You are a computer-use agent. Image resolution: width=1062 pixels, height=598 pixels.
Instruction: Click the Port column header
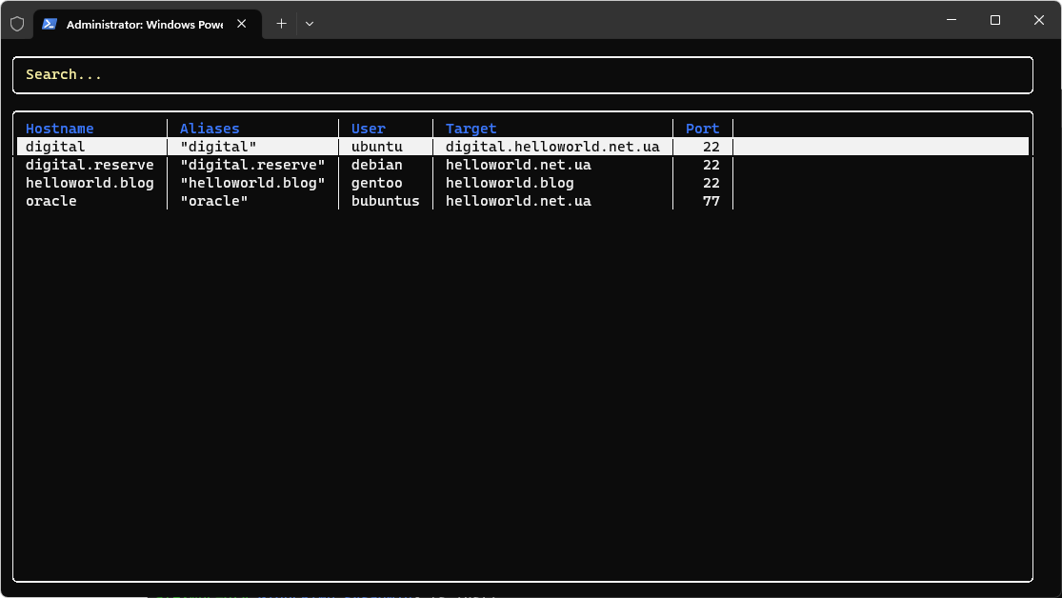pos(702,129)
